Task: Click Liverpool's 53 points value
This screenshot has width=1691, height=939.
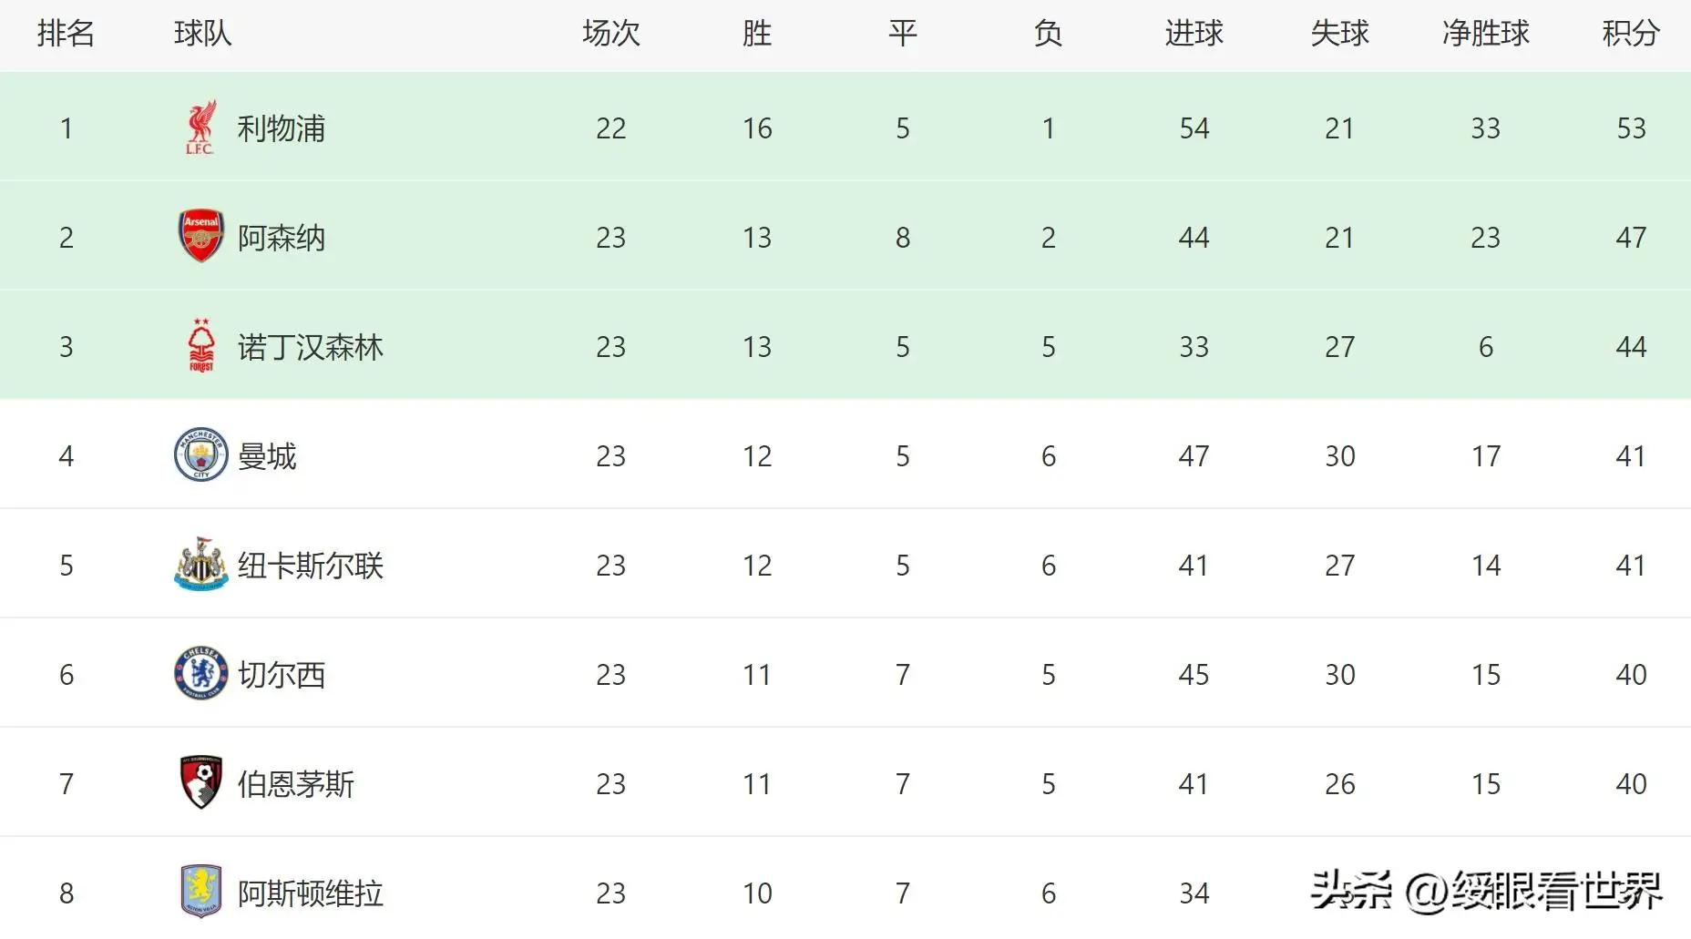Action: pyautogui.click(x=1631, y=128)
